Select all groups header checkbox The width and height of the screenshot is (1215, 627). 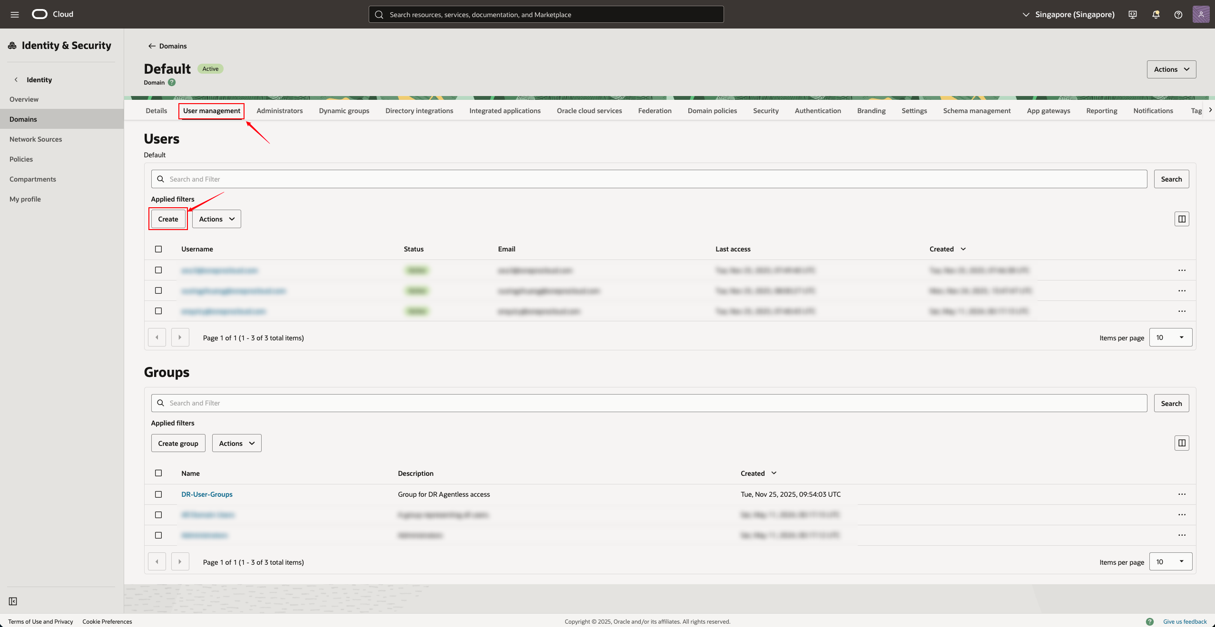point(158,473)
